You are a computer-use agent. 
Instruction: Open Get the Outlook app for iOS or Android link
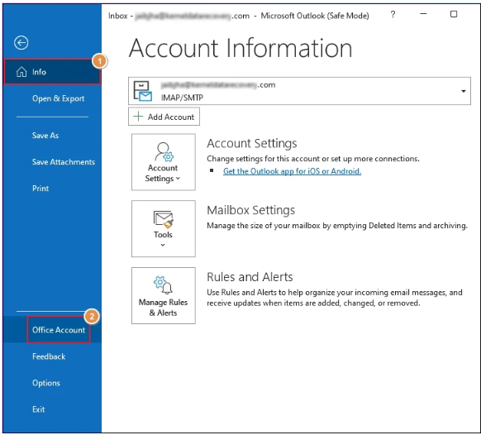292,171
